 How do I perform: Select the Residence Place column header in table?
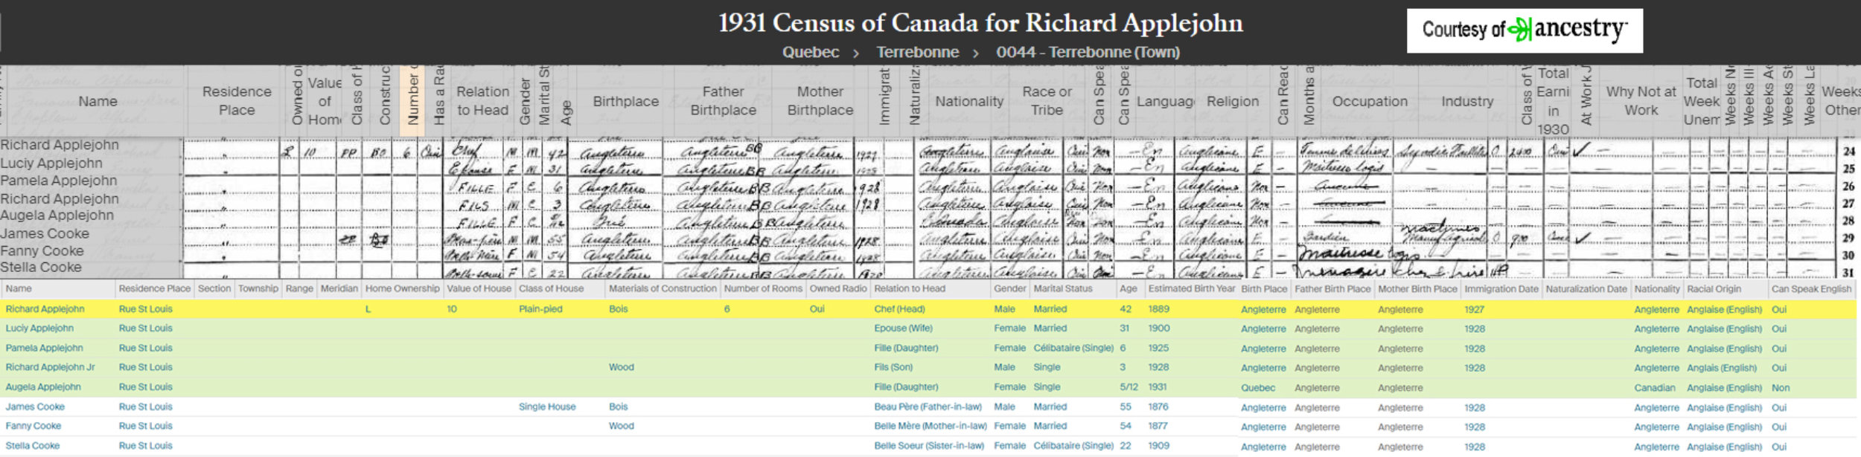155,288
